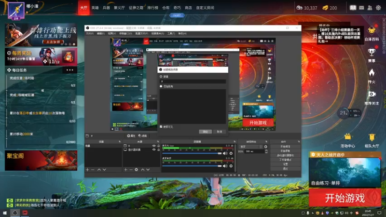
Task: Click the 滤镜 filters button above OBS sources
Action: pyautogui.click(x=142, y=136)
